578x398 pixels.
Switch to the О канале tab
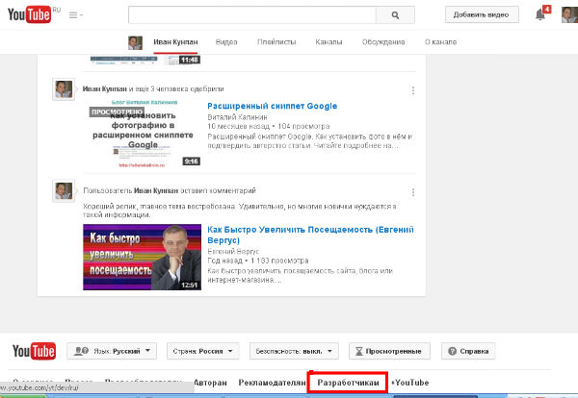click(441, 42)
